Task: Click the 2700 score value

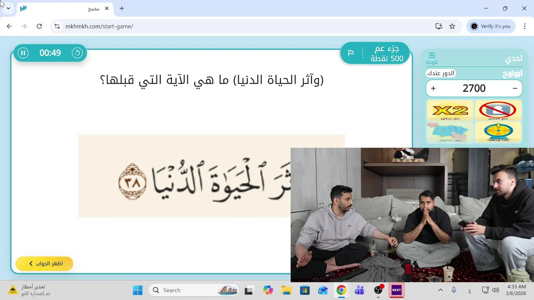Action: coord(474,88)
